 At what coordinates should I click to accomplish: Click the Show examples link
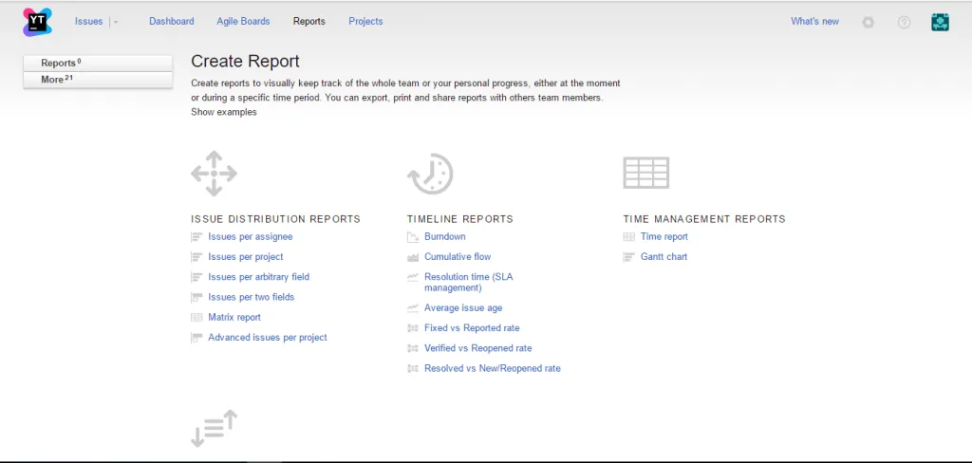pyautogui.click(x=224, y=112)
